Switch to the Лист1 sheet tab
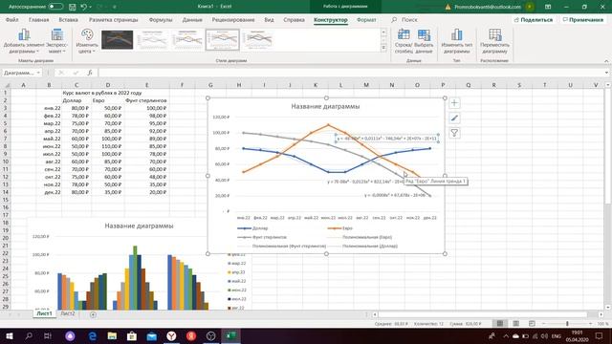Image resolution: width=612 pixels, height=344 pixels. (44, 313)
